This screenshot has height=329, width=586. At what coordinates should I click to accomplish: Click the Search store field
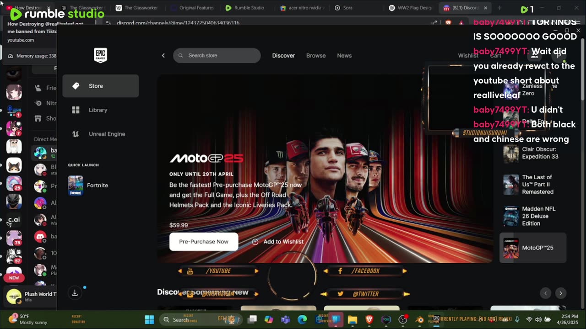[x=217, y=55]
